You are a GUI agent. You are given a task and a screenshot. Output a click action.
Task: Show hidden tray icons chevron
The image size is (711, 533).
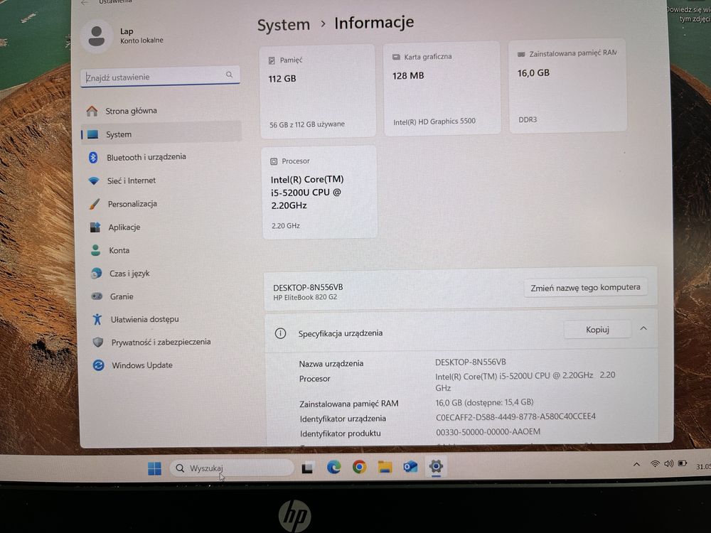tap(636, 465)
